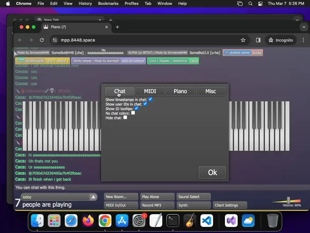Check the Hide chat box
Image resolution: width=310 pixels, height=233 pixels.
[125, 117]
